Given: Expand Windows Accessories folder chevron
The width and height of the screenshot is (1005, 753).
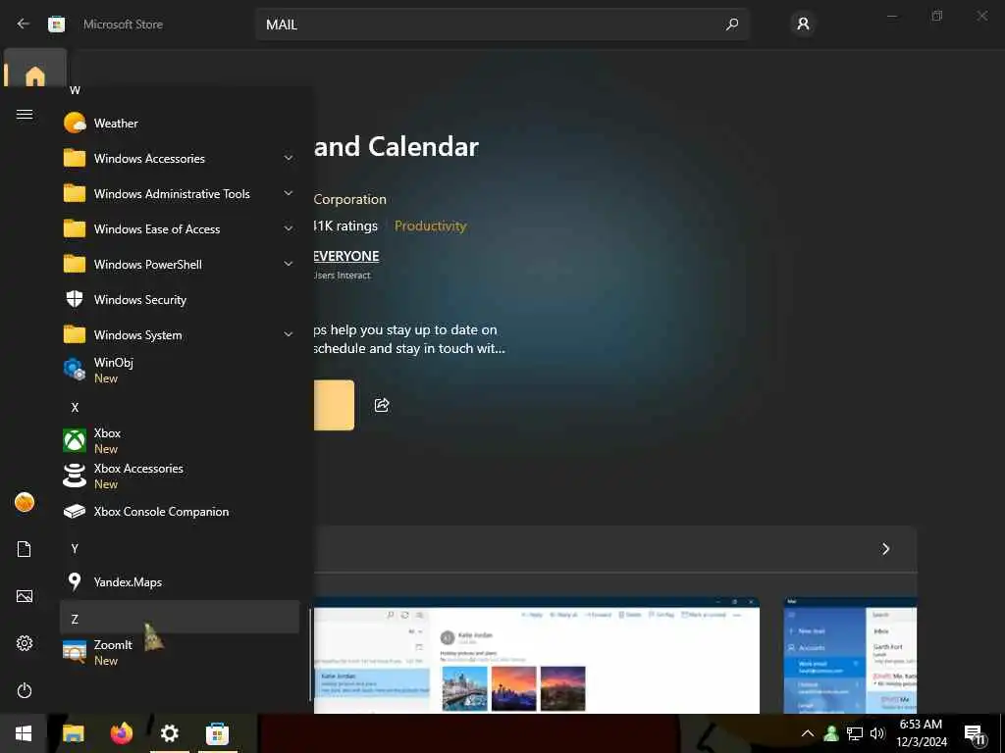Looking at the screenshot, I should [x=289, y=158].
